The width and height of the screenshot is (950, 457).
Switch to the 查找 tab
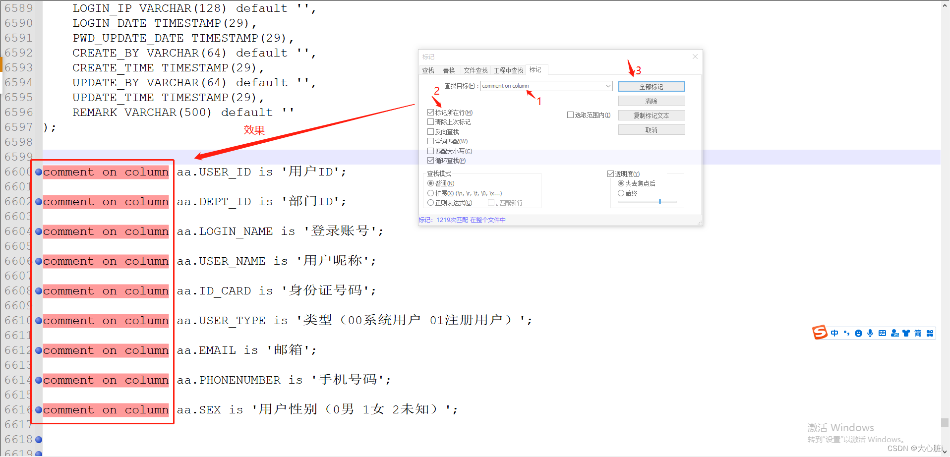[x=428, y=70]
